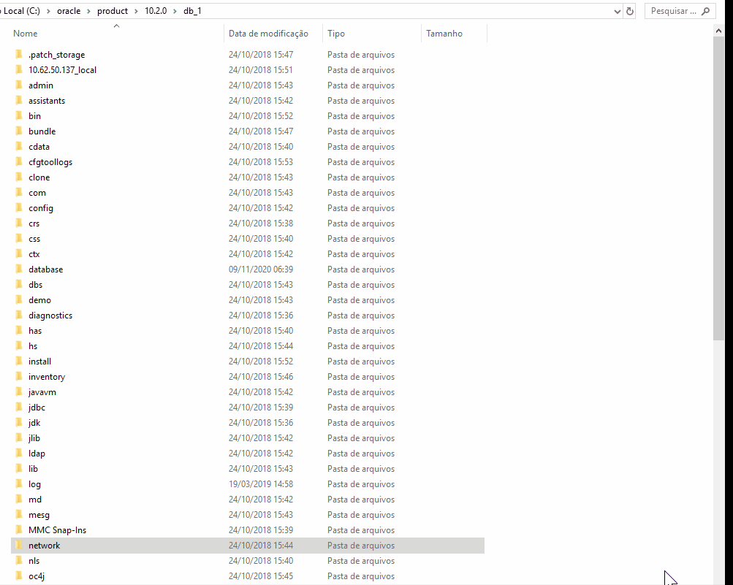Click the vertical scrollbar thumb

tap(718, 188)
